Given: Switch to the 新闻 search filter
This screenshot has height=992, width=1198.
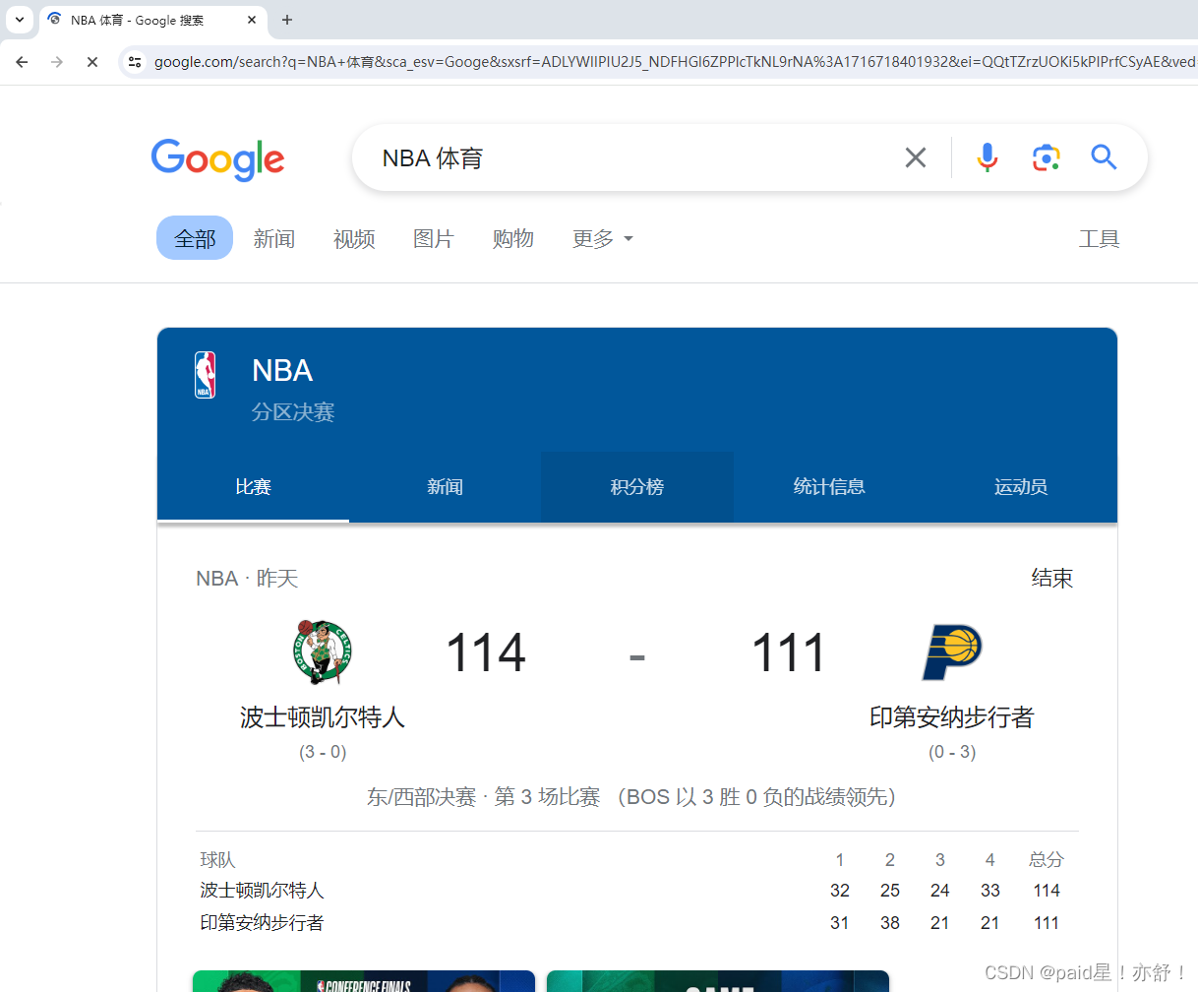Looking at the screenshot, I should (x=274, y=238).
